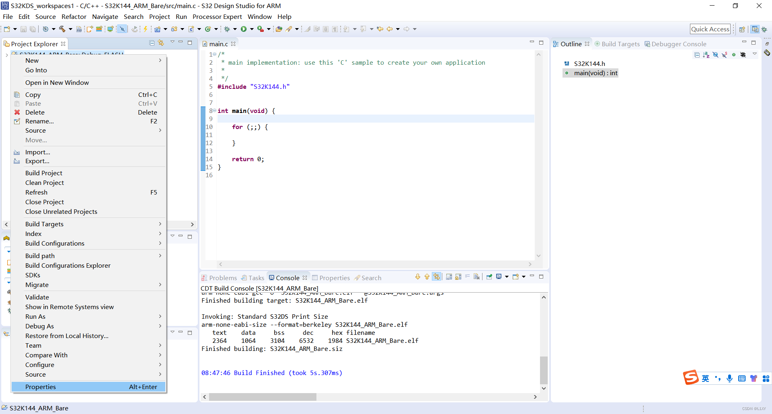Open Outline view menu triangle

(755, 54)
